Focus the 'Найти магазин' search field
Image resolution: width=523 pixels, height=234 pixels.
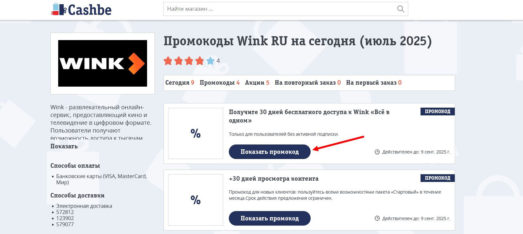[x=285, y=9]
